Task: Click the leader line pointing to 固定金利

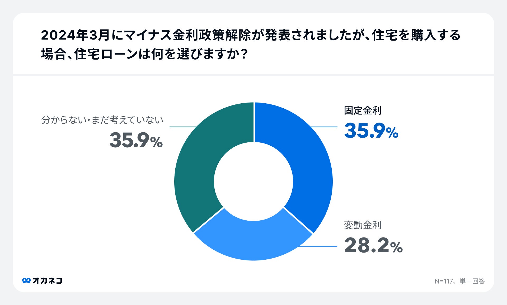Action: [325, 127]
